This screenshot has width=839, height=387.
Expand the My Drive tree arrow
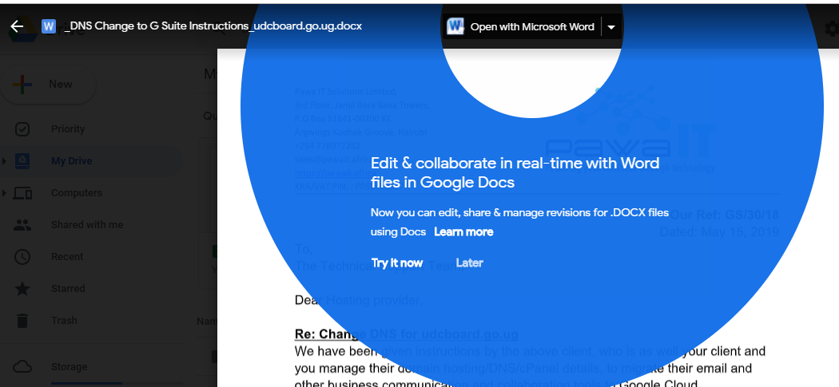[x=4, y=161]
